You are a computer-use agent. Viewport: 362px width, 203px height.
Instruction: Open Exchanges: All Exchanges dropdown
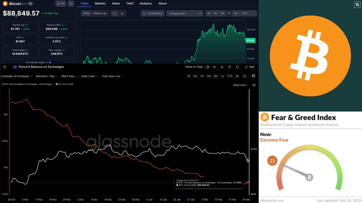pos(17,76)
